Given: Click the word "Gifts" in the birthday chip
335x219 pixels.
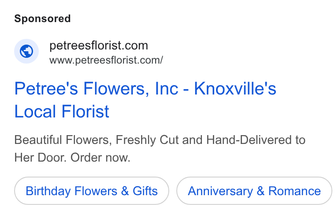Looking at the screenshot, I should 145,191.
